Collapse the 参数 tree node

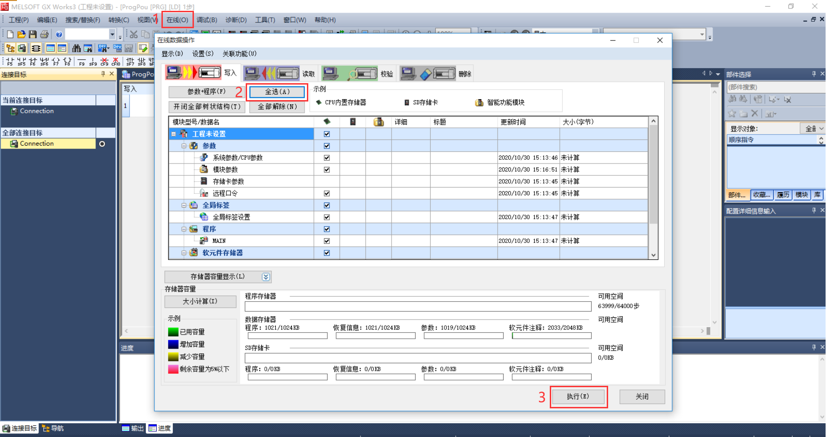pyautogui.click(x=183, y=146)
